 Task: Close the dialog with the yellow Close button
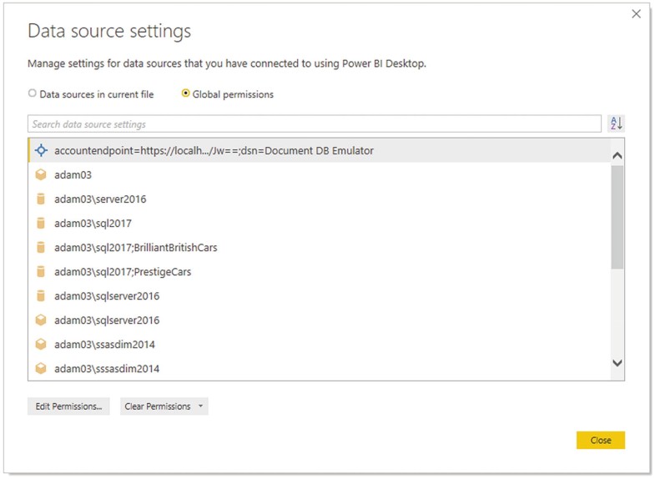pyautogui.click(x=601, y=440)
